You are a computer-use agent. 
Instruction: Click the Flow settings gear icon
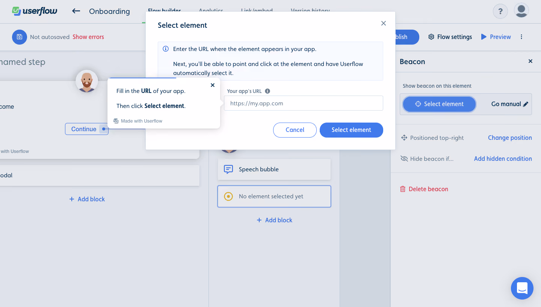(431, 37)
